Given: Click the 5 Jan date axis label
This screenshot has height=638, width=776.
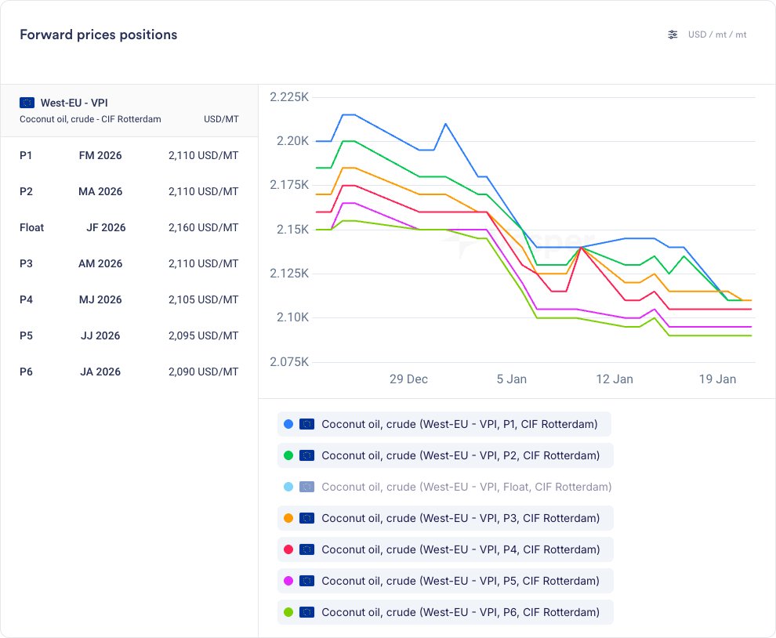Looking at the screenshot, I should (x=511, y=379).
